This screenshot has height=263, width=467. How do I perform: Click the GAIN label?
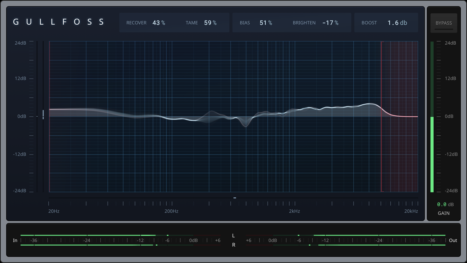pyautogui.click(x=444, y=213)
